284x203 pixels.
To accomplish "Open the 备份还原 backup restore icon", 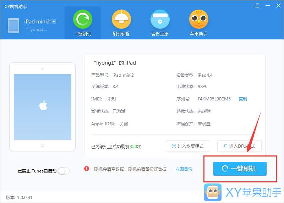I will 160,19.
